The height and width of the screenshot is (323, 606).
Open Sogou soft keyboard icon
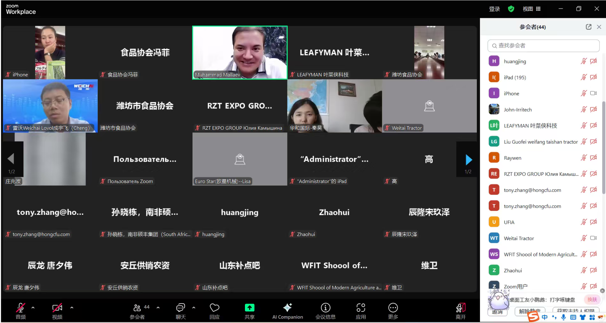pyautogui.click(x=573, y=317)
